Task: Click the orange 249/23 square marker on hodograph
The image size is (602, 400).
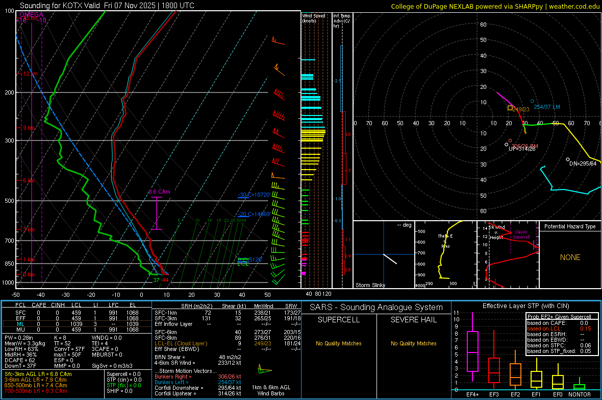Action: pyautogui.click(x=510, y=108)
